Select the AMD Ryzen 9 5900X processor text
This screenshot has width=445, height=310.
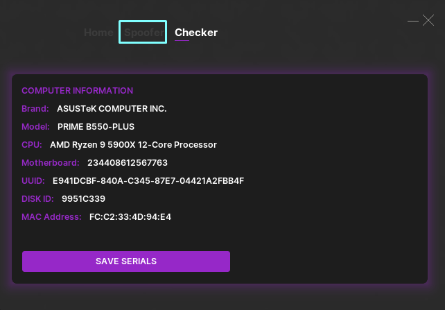pyautogui.click(x=133, y=145)
